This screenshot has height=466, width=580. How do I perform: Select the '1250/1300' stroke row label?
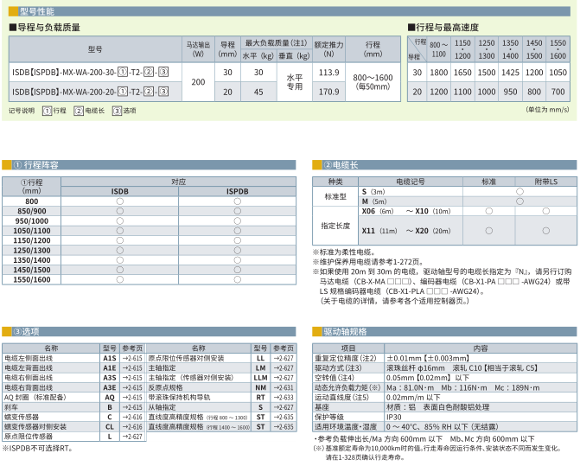pyautogui.click(x=32, y=251)
